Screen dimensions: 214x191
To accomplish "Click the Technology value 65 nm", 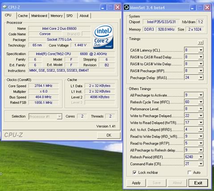I will 37,45.
